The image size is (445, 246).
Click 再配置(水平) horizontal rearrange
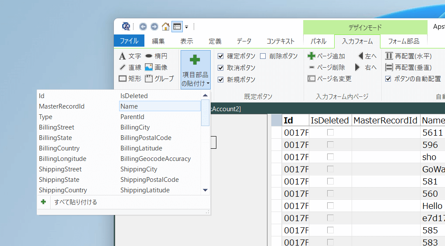pyautogui.click(x=408, y=56)
